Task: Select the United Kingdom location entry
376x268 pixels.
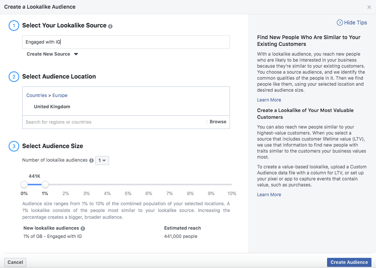Action: tap(52, 107)
